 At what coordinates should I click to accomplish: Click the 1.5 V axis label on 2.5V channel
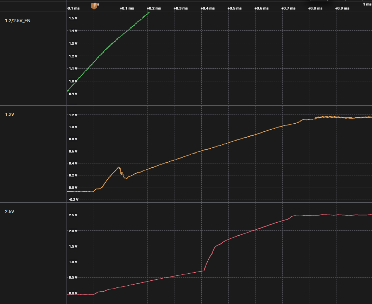(x=73, y=246)
